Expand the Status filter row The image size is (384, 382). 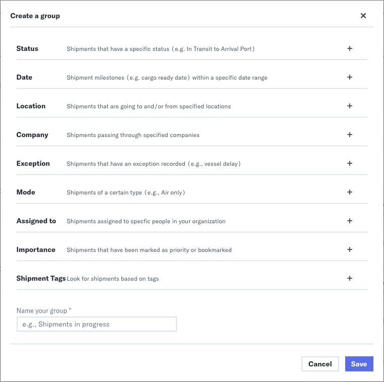27,49
